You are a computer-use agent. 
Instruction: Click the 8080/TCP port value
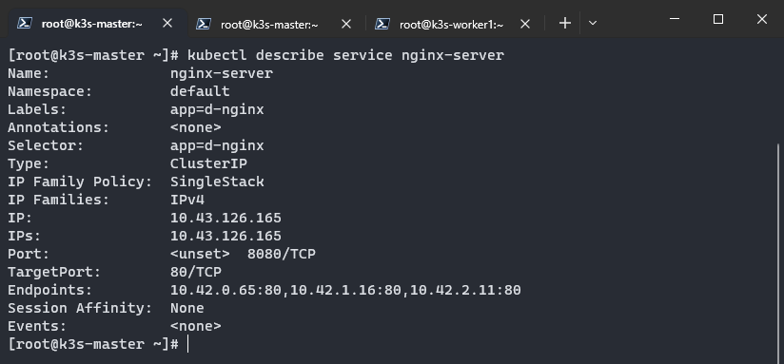[x=282, y=254]
